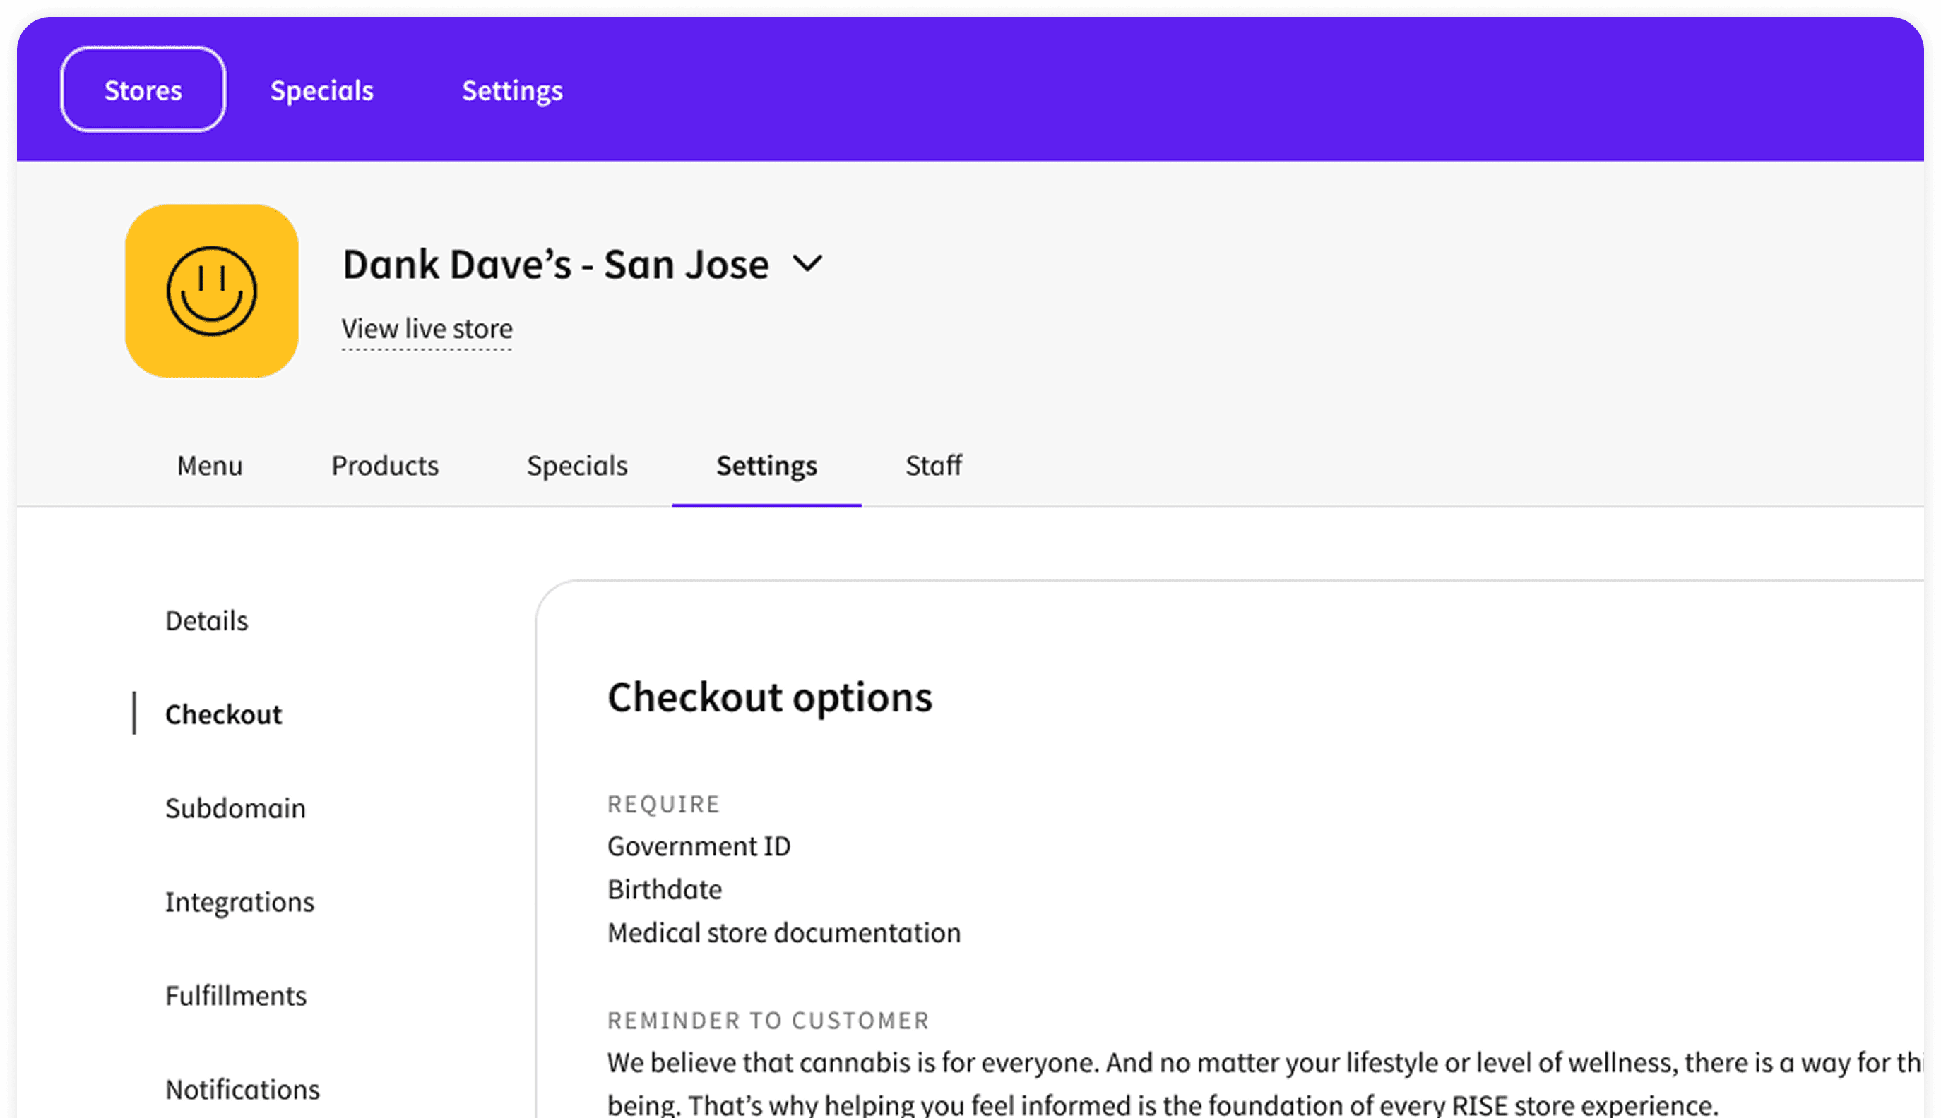Click the Dank Dave's - San Jose title
The height and width of the screenshot is (1118, 1941).
coord(556,264)
